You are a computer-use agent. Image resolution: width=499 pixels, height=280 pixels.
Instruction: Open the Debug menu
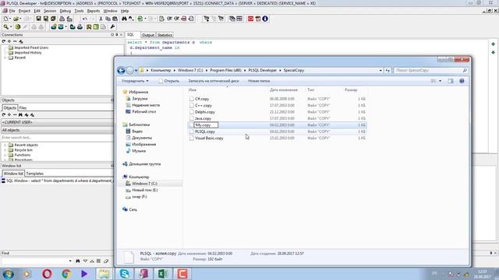click(x=65, y=11)
